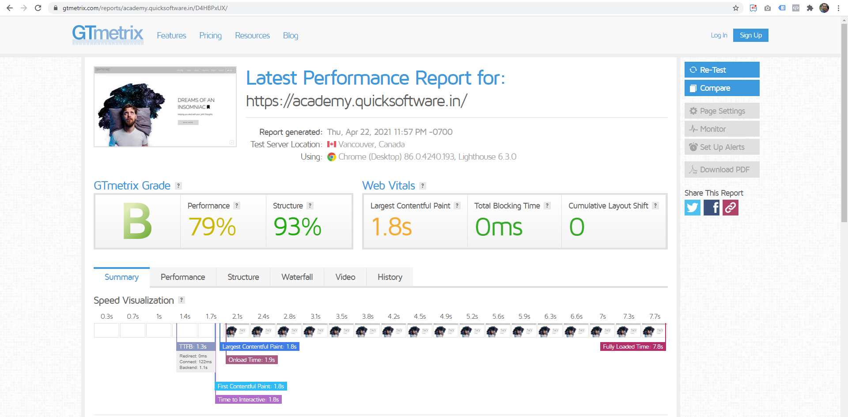Open the Waterfall tab
Image resolution: width=848 pixels, height=417 pixels.
297,277
